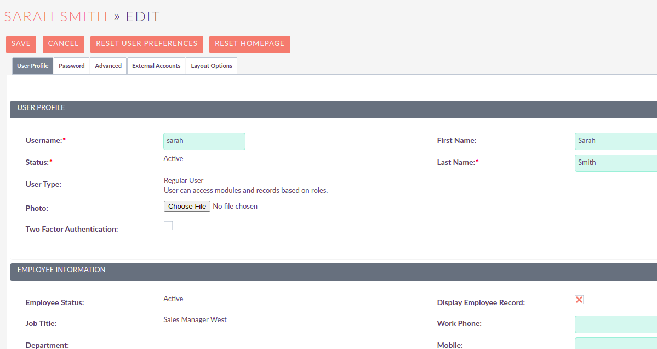Choose File to upload a photo
Viewport: 657px width, 349px height.
click(x=186, y=206)
